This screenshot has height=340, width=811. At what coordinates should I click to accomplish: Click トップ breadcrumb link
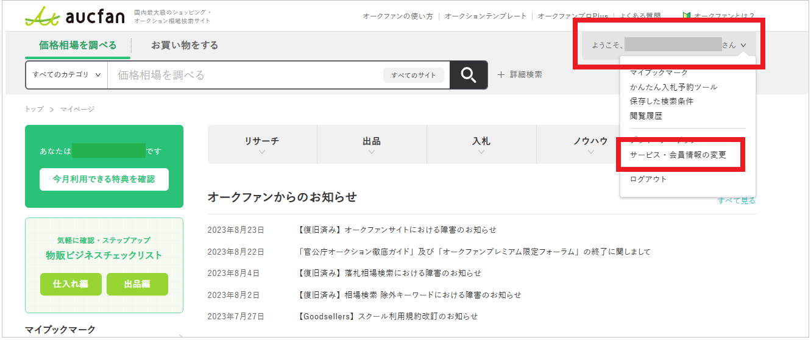tap(34, 109)
